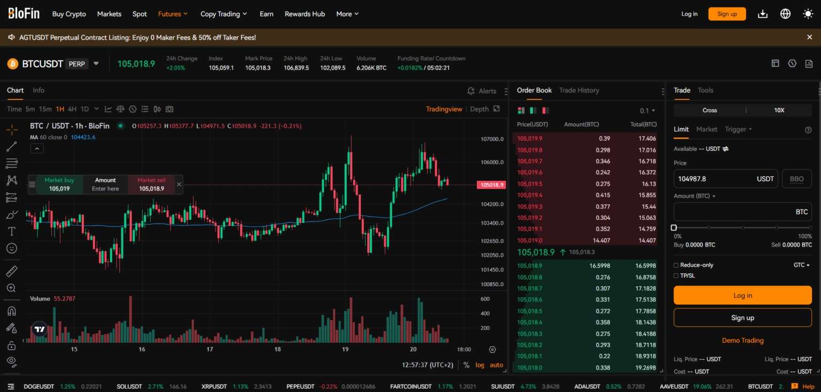Select the trend line drawing tool

tap(12, 147)
